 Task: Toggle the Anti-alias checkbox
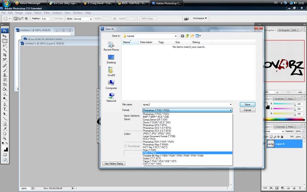pos(53,18)
